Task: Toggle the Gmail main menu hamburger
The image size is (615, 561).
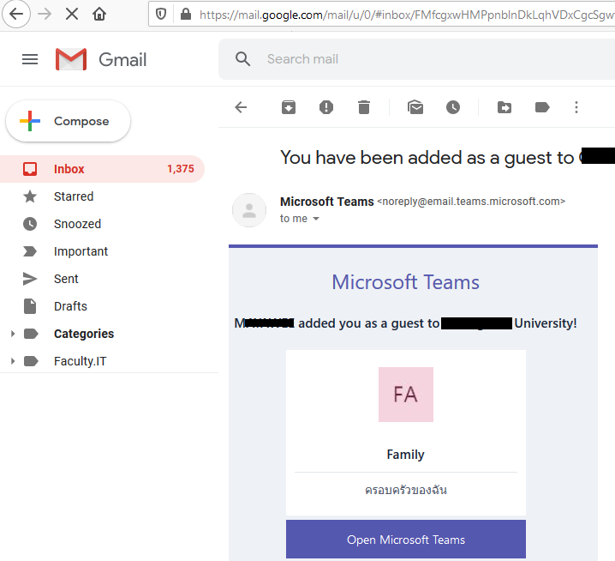Action: 30,59
